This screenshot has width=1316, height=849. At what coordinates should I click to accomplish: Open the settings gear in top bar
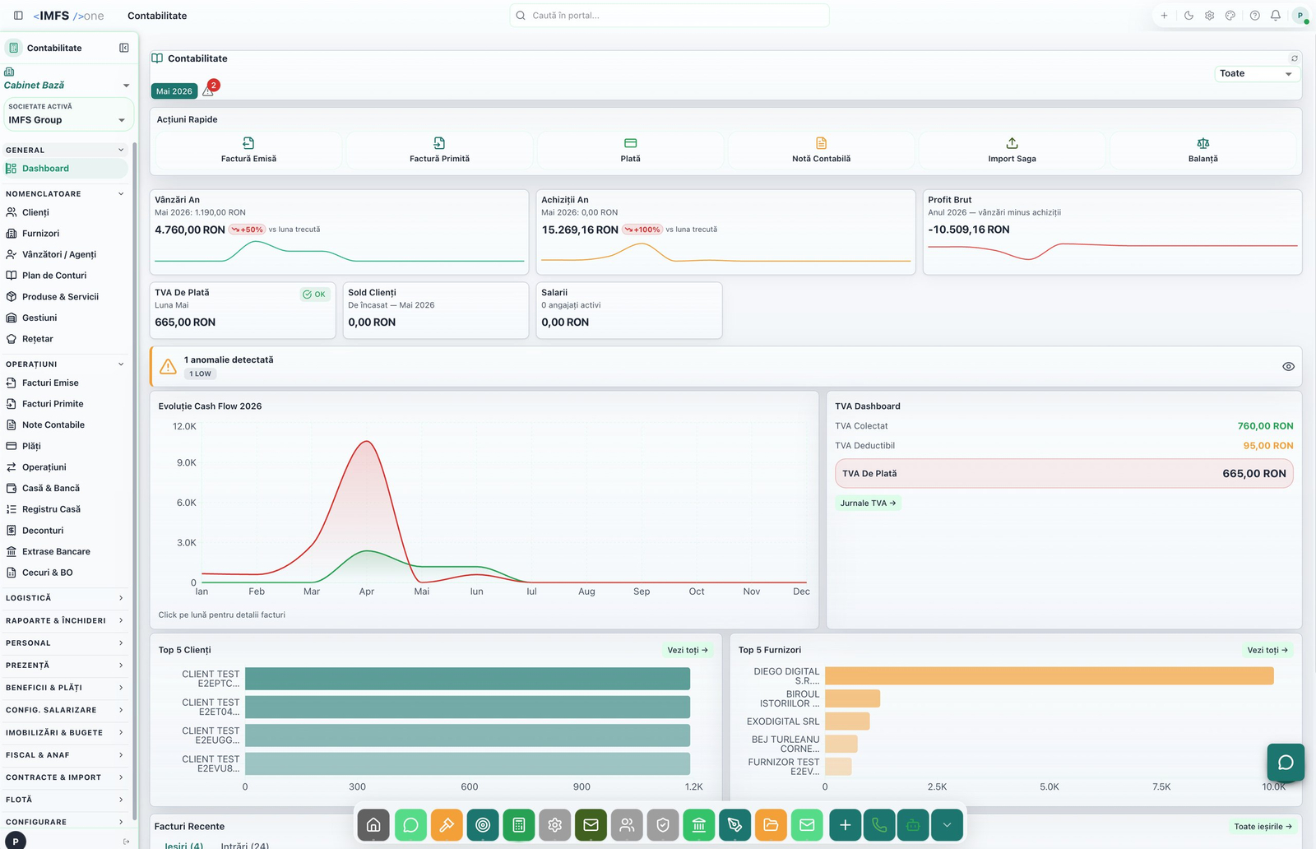click(1209, 16)
